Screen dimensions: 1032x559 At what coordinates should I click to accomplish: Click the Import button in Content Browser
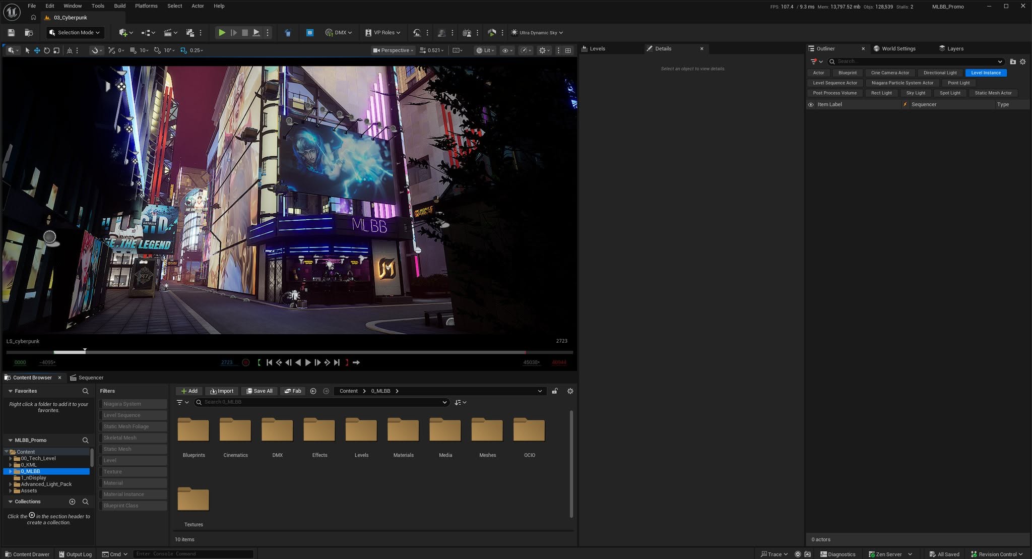(x=221, y=391)
